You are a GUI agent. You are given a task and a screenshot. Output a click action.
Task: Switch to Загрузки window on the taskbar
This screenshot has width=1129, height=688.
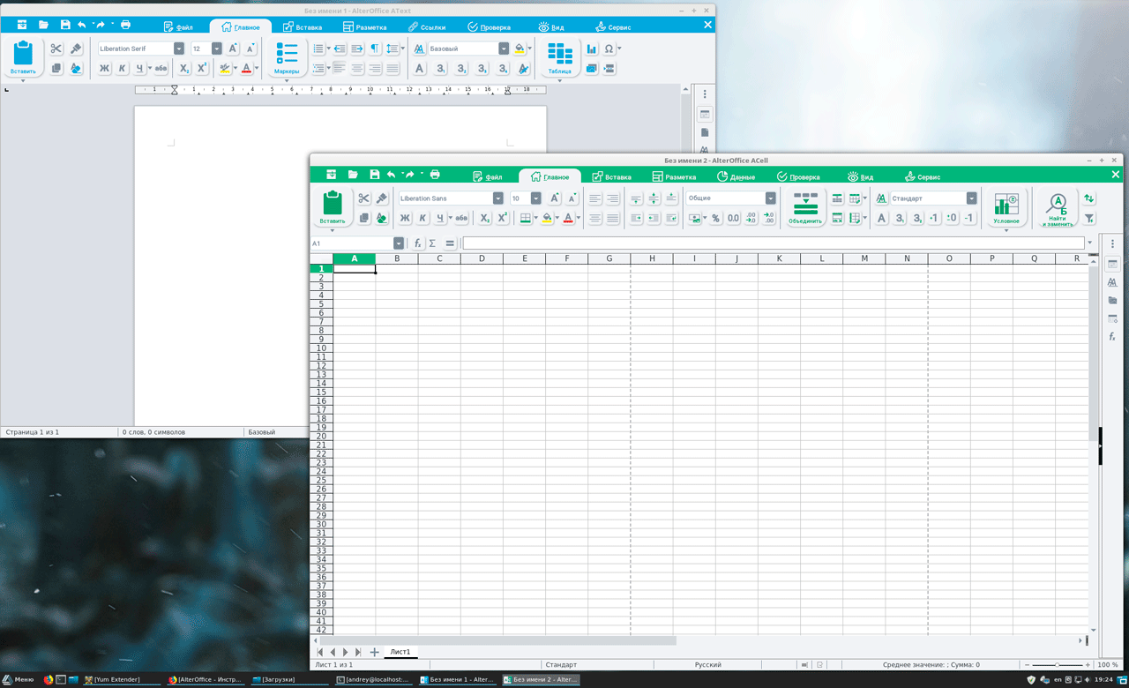click(x=291, y=680)
